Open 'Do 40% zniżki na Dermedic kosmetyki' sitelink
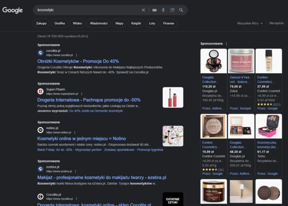The image size is (288, 206). 96,111
